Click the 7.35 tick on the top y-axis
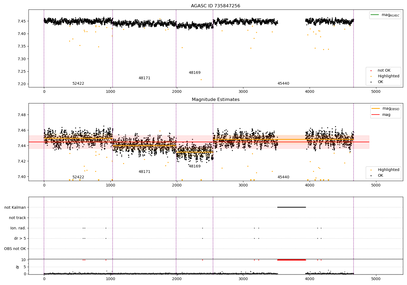 [21, 46]
